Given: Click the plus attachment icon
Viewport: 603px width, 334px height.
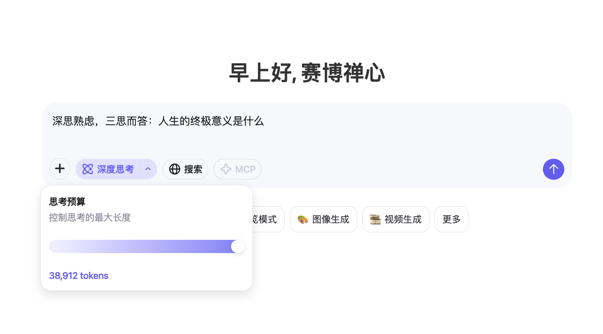Looking at the screenshot, I should (x=60, y=169).
